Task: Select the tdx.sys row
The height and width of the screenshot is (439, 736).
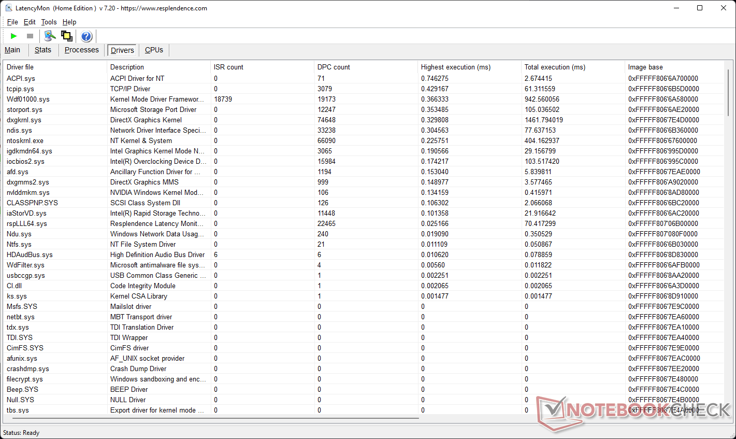Action: point(364,327)
